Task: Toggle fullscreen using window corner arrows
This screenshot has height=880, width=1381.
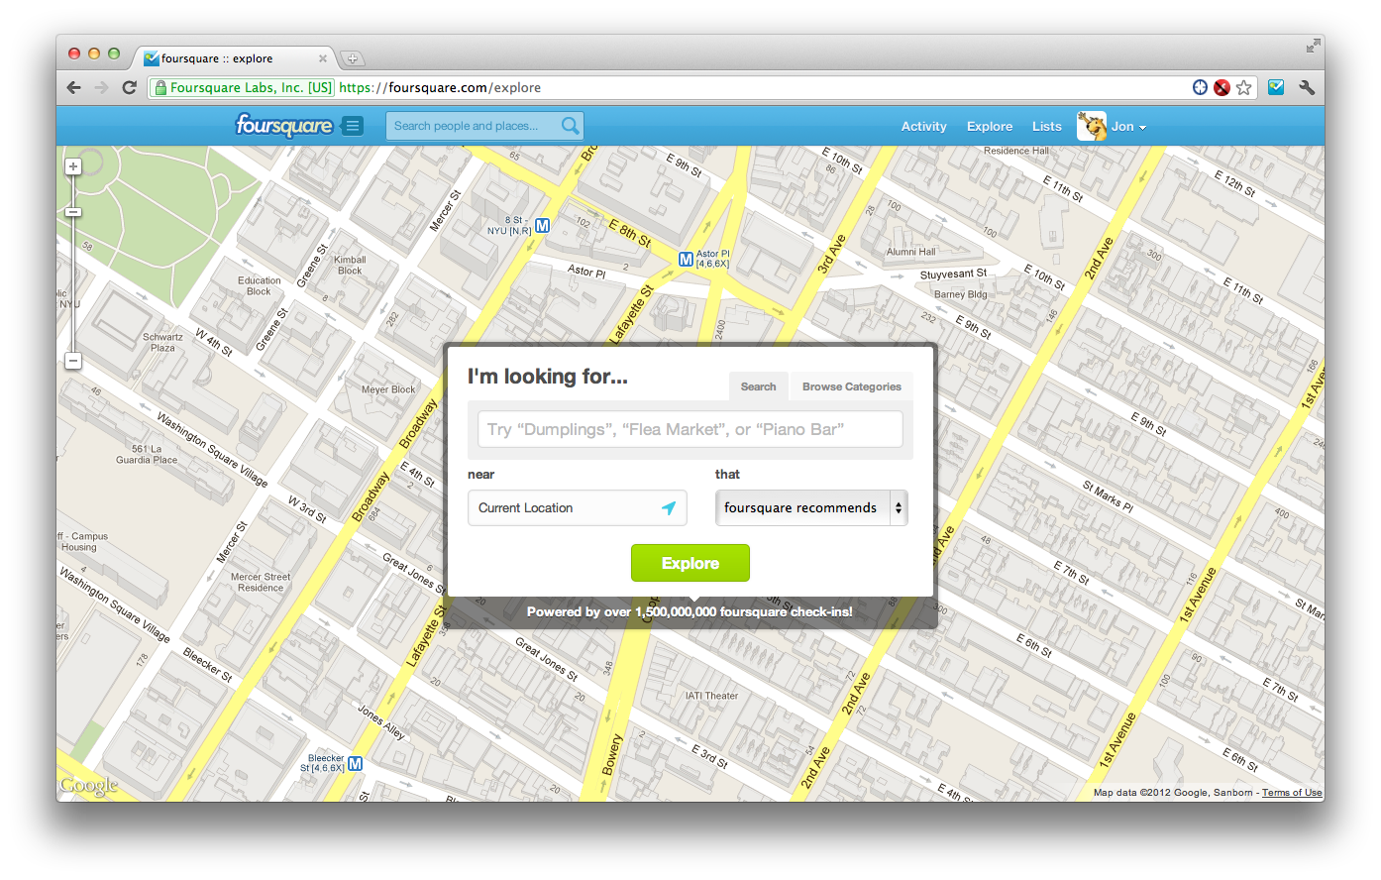Action: click(x=1313, y=46)
